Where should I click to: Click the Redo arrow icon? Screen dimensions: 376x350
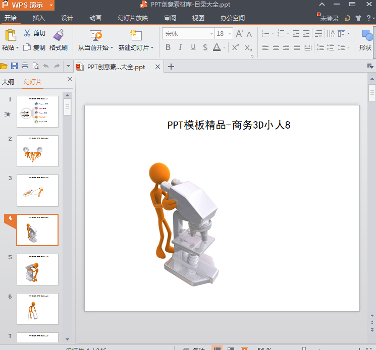[57, 66]
